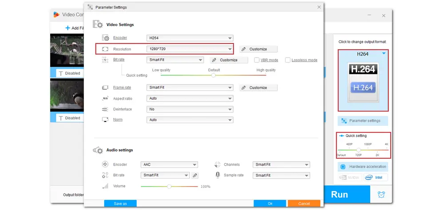Click pencil edit icon beside audio Bit rate
This screenshot has height=210, width=444.
click(194, 175)
